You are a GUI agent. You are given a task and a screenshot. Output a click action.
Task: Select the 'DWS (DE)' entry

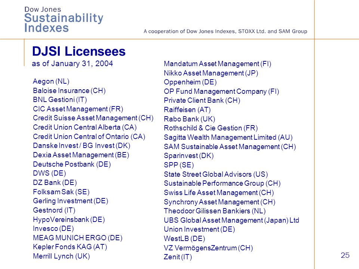tap(49, 173)
